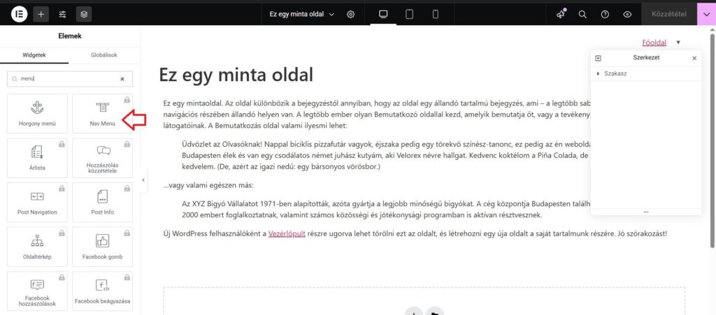Switch to tablet preview mode

[x=410, y=14]
